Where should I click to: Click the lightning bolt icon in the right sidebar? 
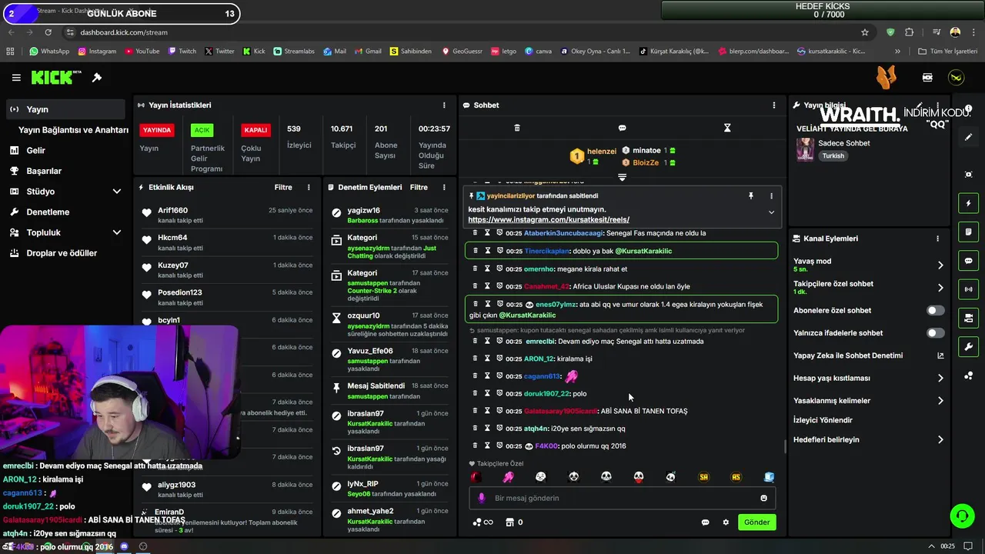point(968,203)
